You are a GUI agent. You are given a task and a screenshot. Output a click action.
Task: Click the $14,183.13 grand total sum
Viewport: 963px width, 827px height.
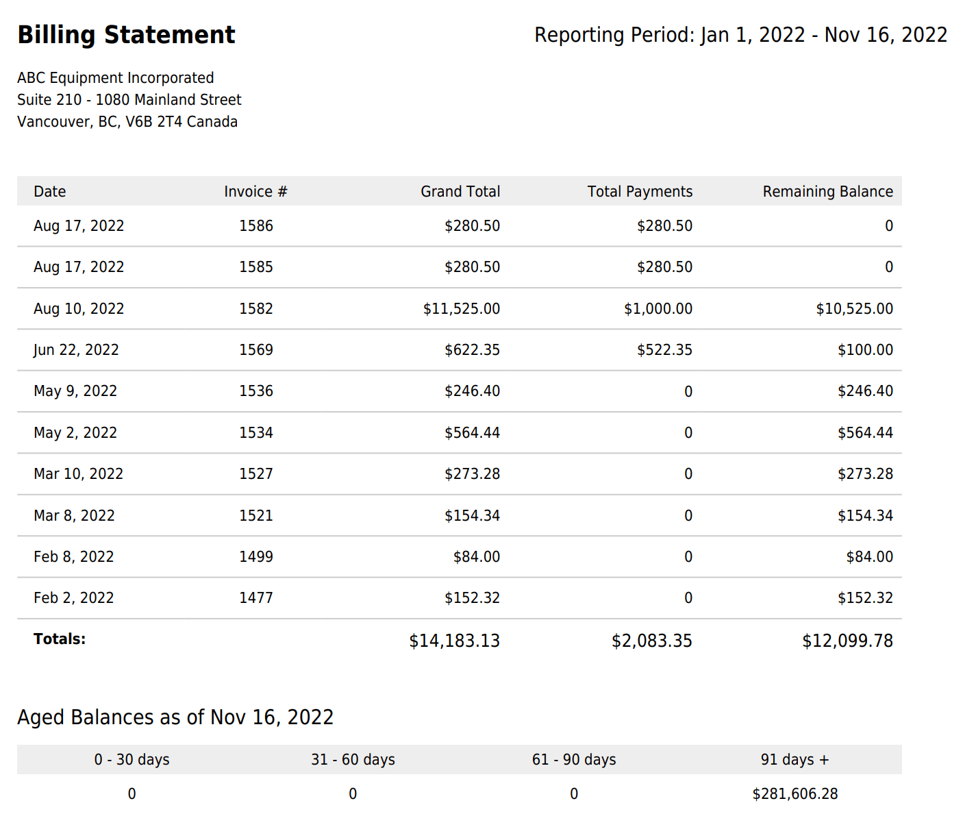tap(454, 641)
